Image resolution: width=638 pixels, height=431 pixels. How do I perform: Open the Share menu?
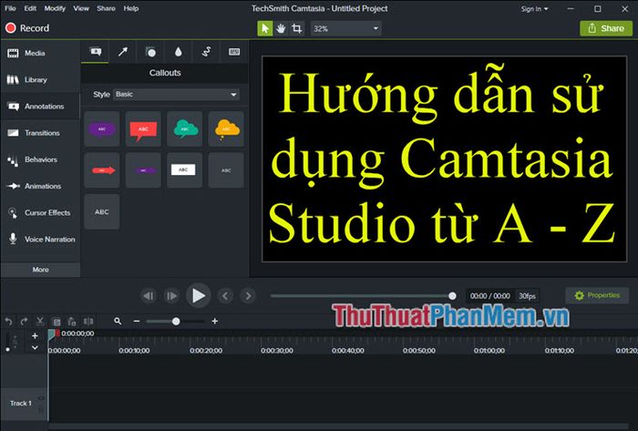tap(106, 8)
